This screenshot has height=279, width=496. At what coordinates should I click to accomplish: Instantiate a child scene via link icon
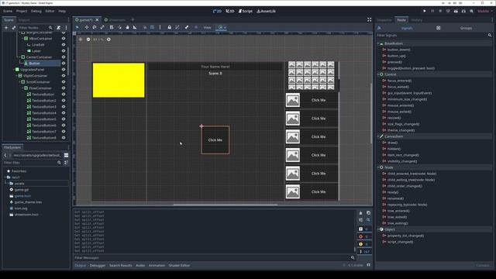[14, 28]
